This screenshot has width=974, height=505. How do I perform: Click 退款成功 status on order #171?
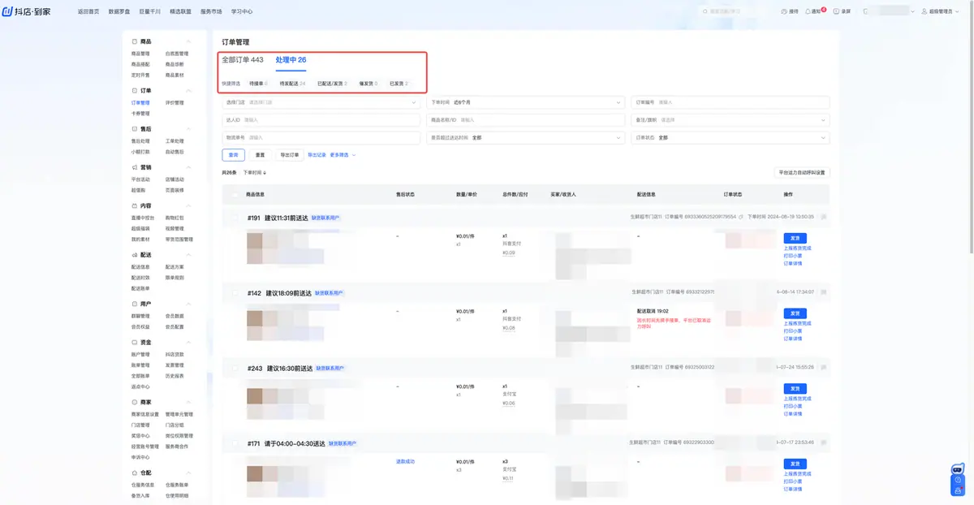click(x=405, y=461)
